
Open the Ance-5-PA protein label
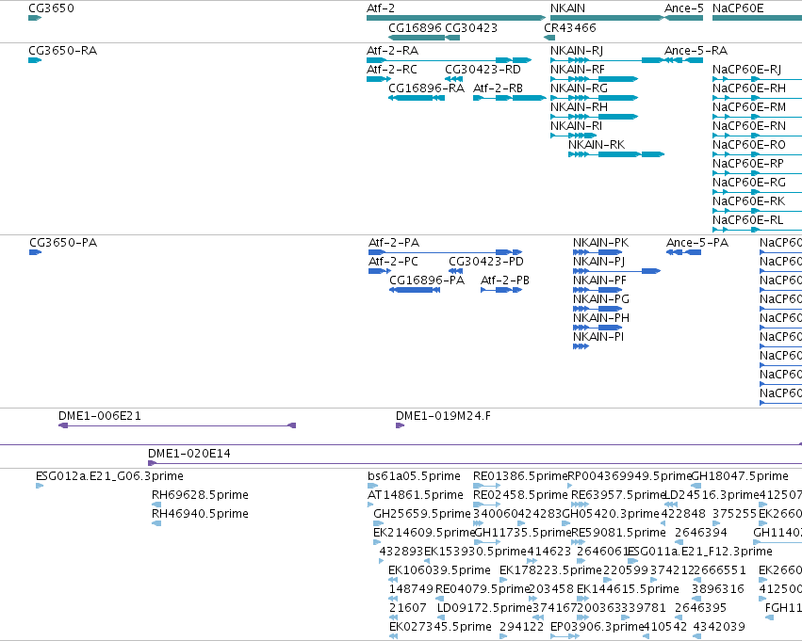[697, 242]
